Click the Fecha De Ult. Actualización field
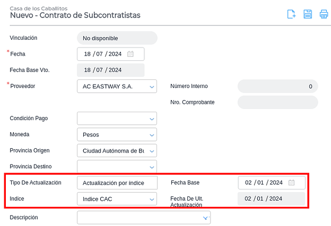This screenshot has width=331, height=226. pos(271,199)
